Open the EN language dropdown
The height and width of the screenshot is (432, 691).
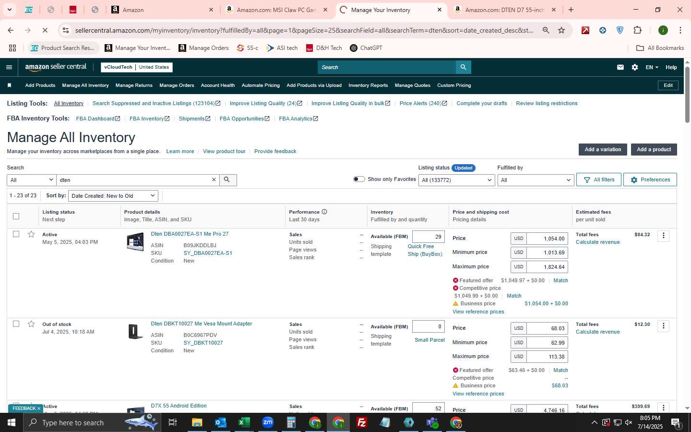coord(652,67)
